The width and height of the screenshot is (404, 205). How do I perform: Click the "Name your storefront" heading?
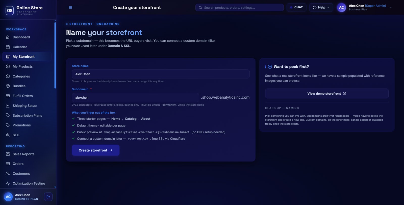point(104,32)
